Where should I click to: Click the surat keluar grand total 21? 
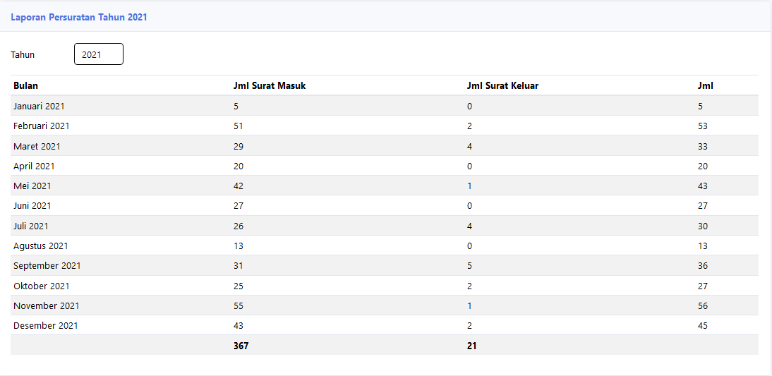coord(471,346)
